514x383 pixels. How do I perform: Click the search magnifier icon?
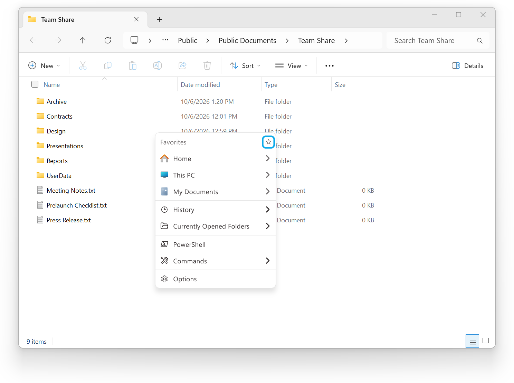pos(480,41)
